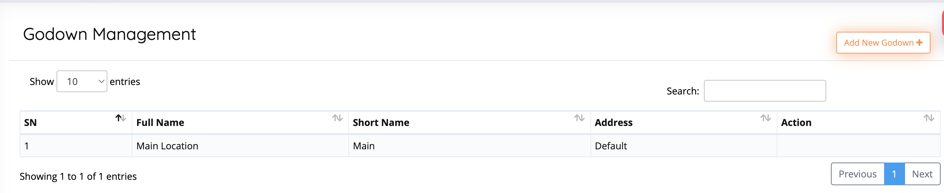Select page 1 in pagination
944x193 pixels.
coord(894,174)
